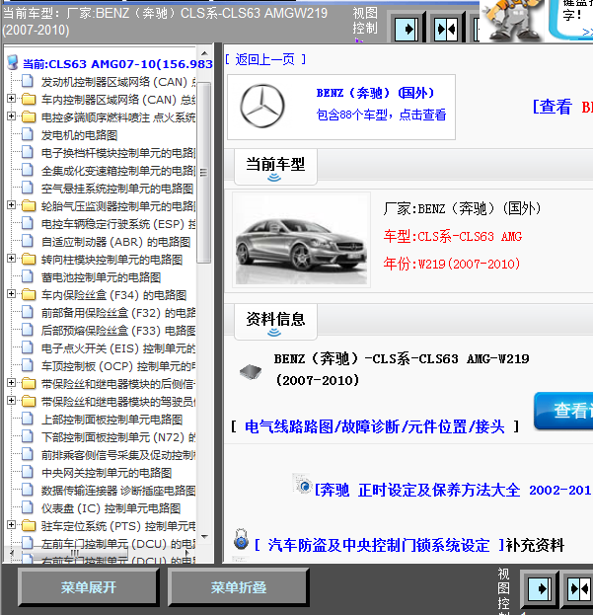Expand 驻车定位系统 (PTS) 控制单元 node

tap(12, 525)
